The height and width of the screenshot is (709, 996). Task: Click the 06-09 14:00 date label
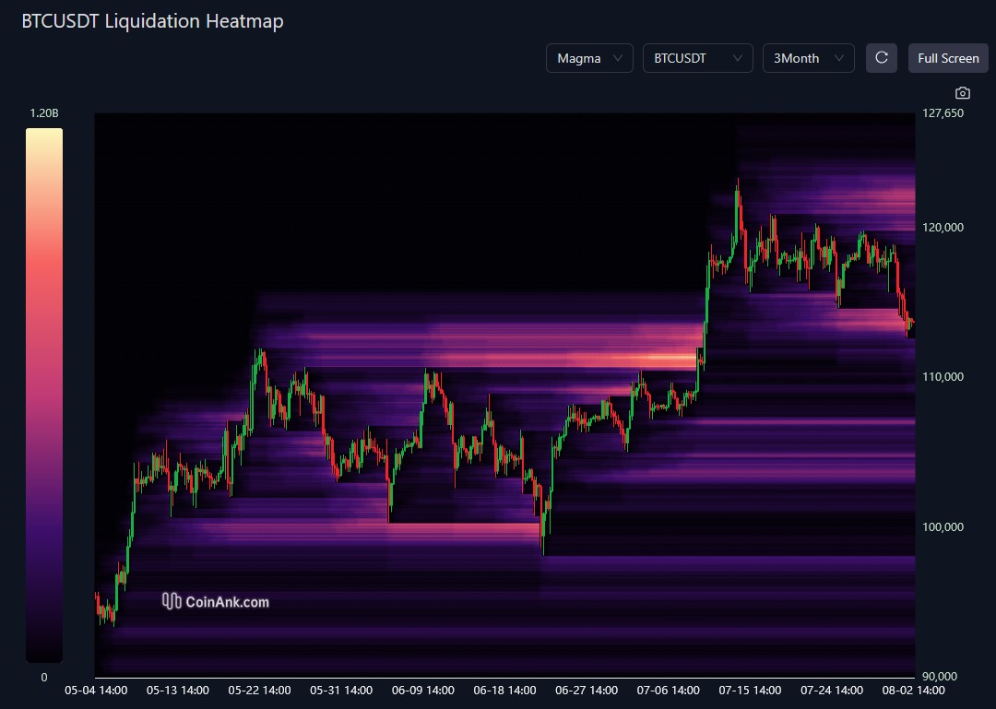(x=423, y=690)
